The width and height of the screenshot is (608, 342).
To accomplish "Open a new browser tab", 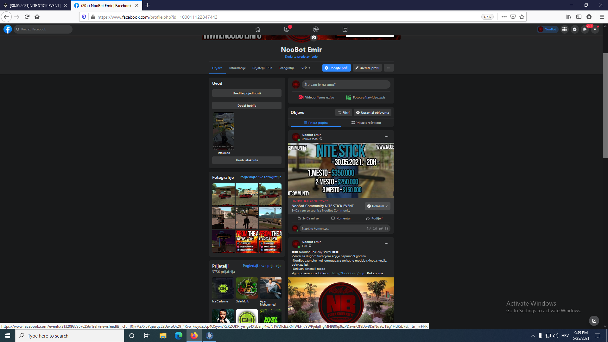I will [x=148, y=5].
